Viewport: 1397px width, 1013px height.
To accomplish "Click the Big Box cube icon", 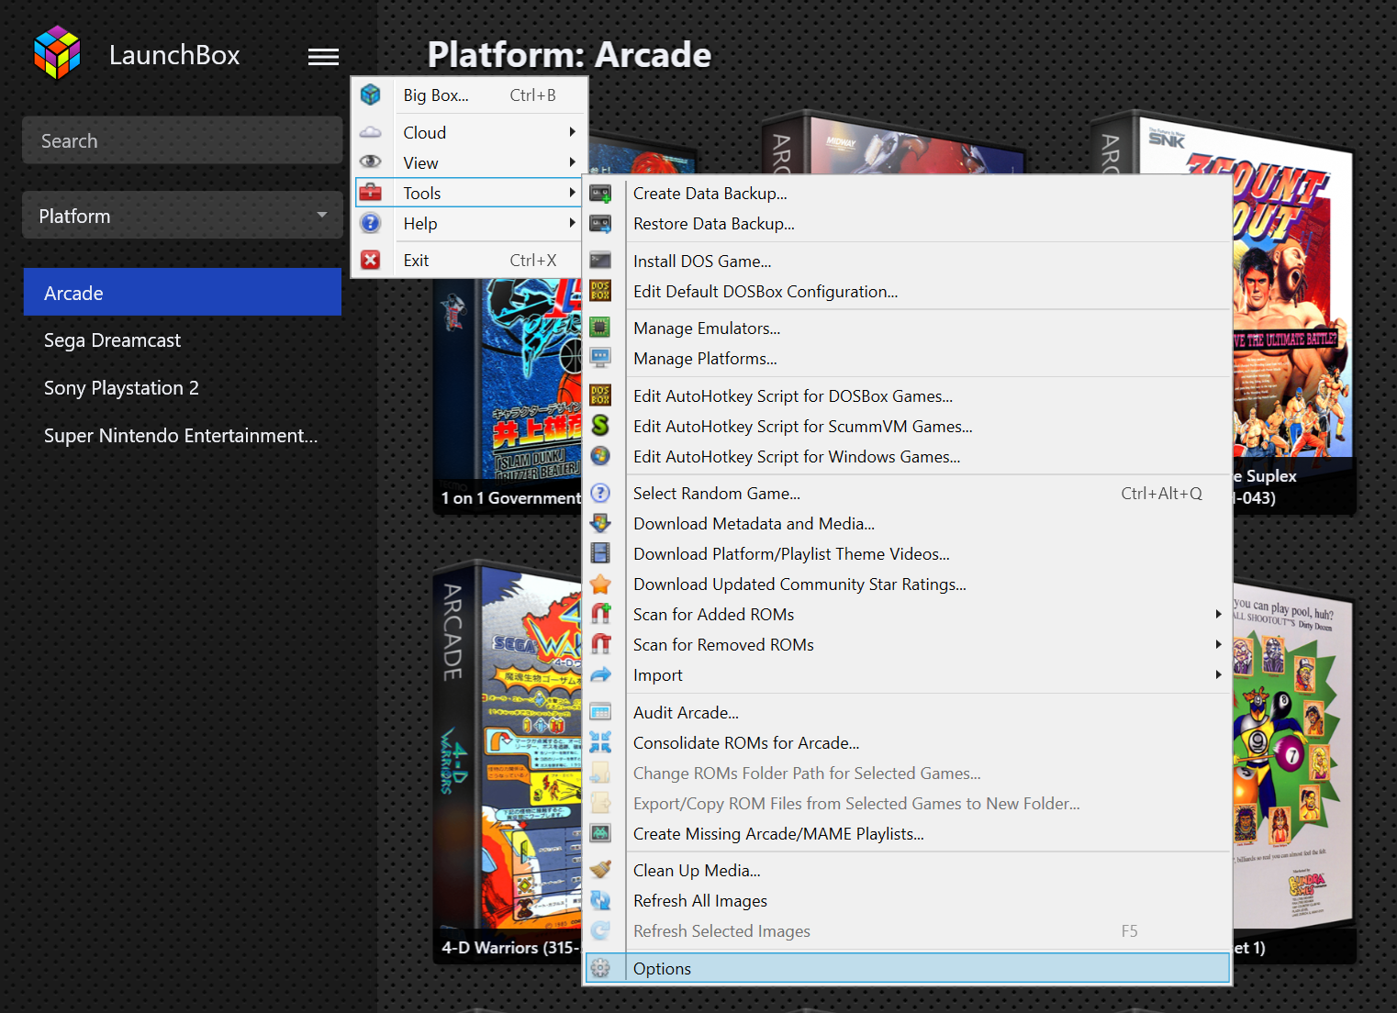I will (371, 95).
